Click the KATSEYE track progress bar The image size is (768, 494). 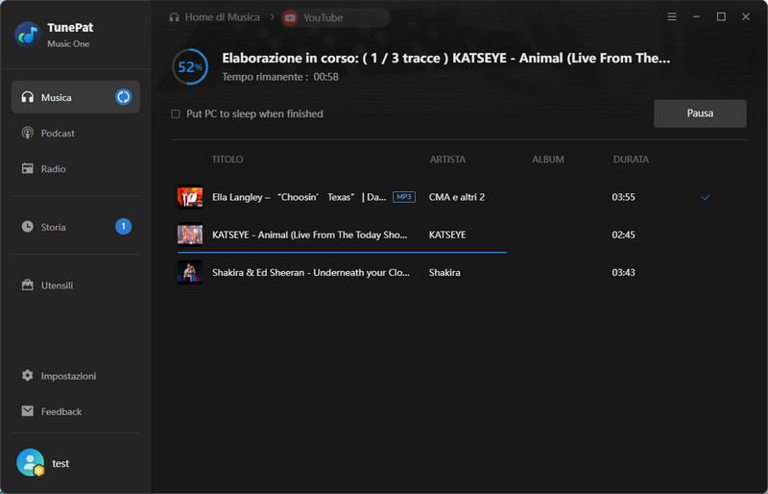click(x=342, y=252)
